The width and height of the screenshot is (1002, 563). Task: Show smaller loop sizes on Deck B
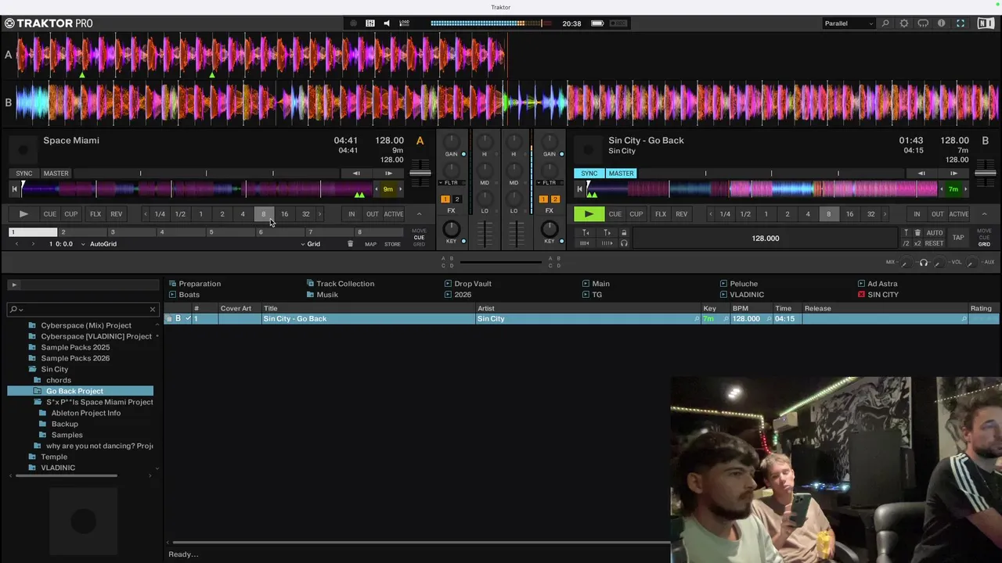[x=711, y=214]
